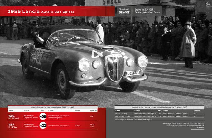Click the car's front license plate
Image resolution: width=212 pixels, height=138 pixels.
tap(132, 74)
